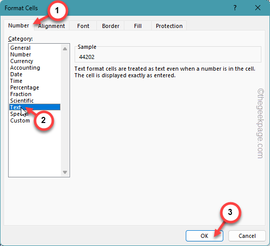Viewport: 270px width, 246px height.
Task: Switch to the Alignment tab
Action: [51, 26]
